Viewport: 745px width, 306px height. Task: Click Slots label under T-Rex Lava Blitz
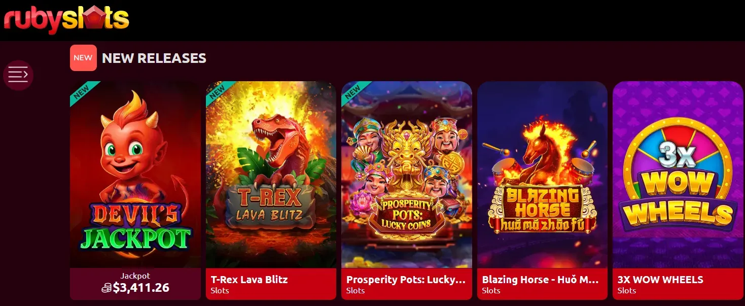point(220,291)
